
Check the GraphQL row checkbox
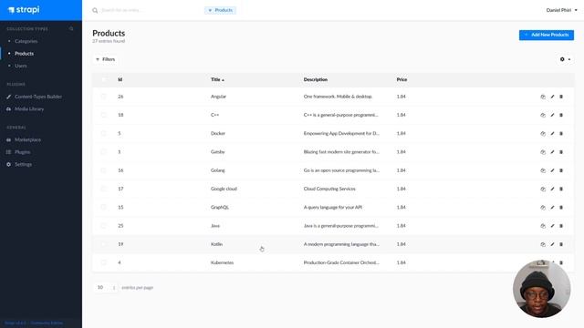103,207
